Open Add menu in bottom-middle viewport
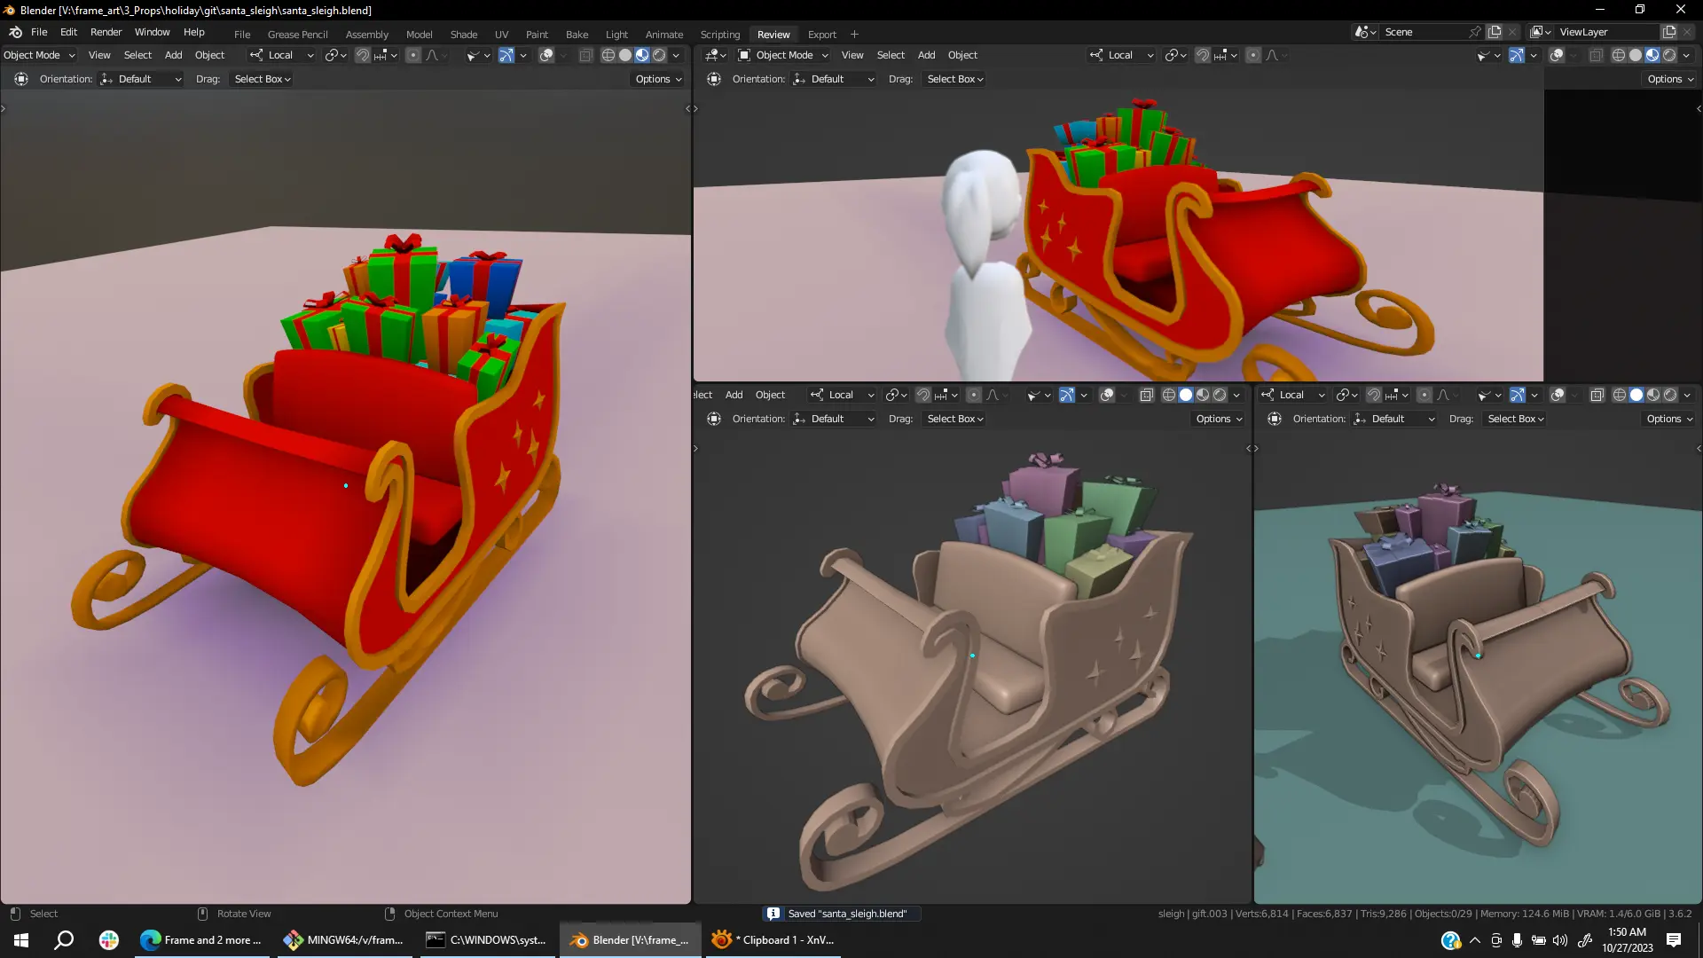 pyautogui.click(x=734, y=395)
